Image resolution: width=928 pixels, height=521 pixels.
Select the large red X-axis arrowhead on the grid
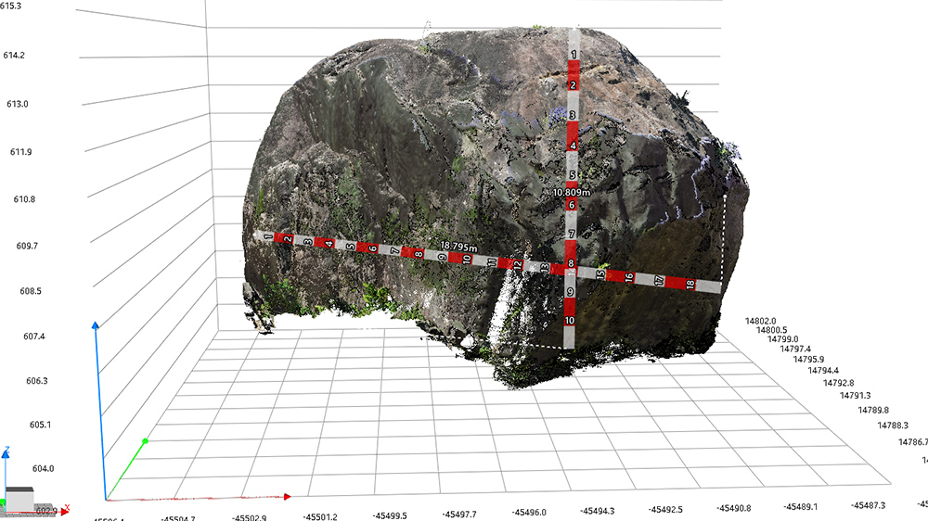(x=287, y=497)
